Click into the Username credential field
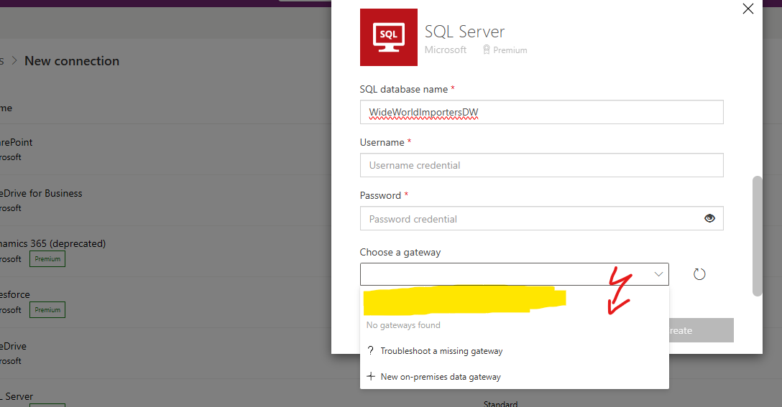Screen dimensions: 782x407 [x=540, y=165]
